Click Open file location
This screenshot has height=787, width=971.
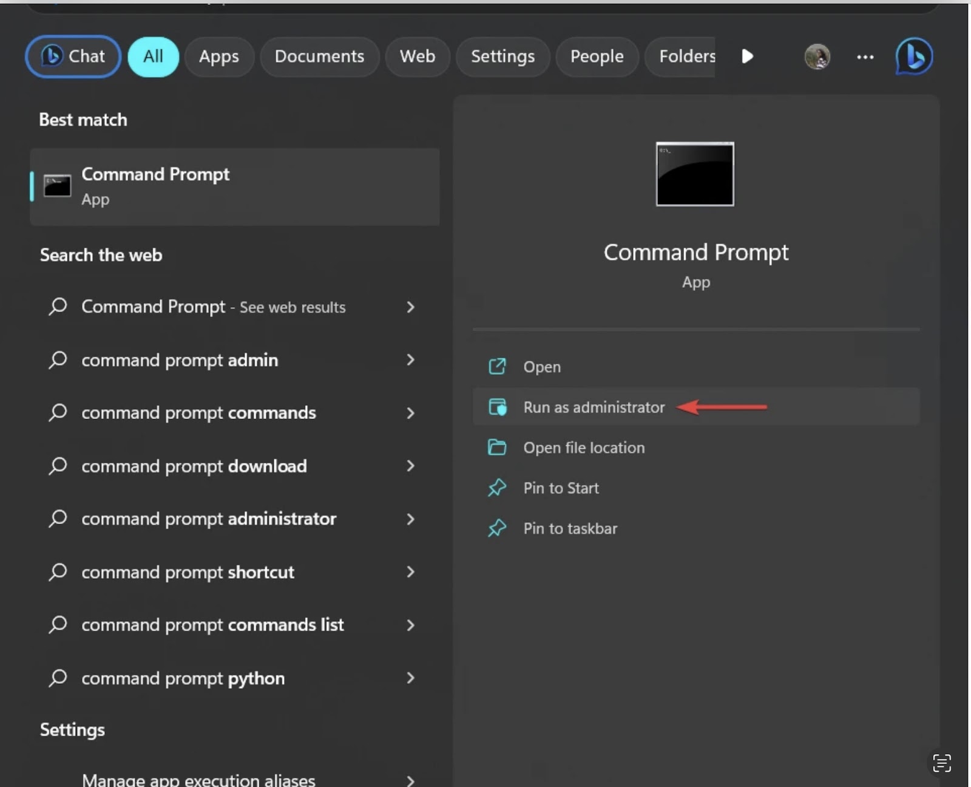696,448
